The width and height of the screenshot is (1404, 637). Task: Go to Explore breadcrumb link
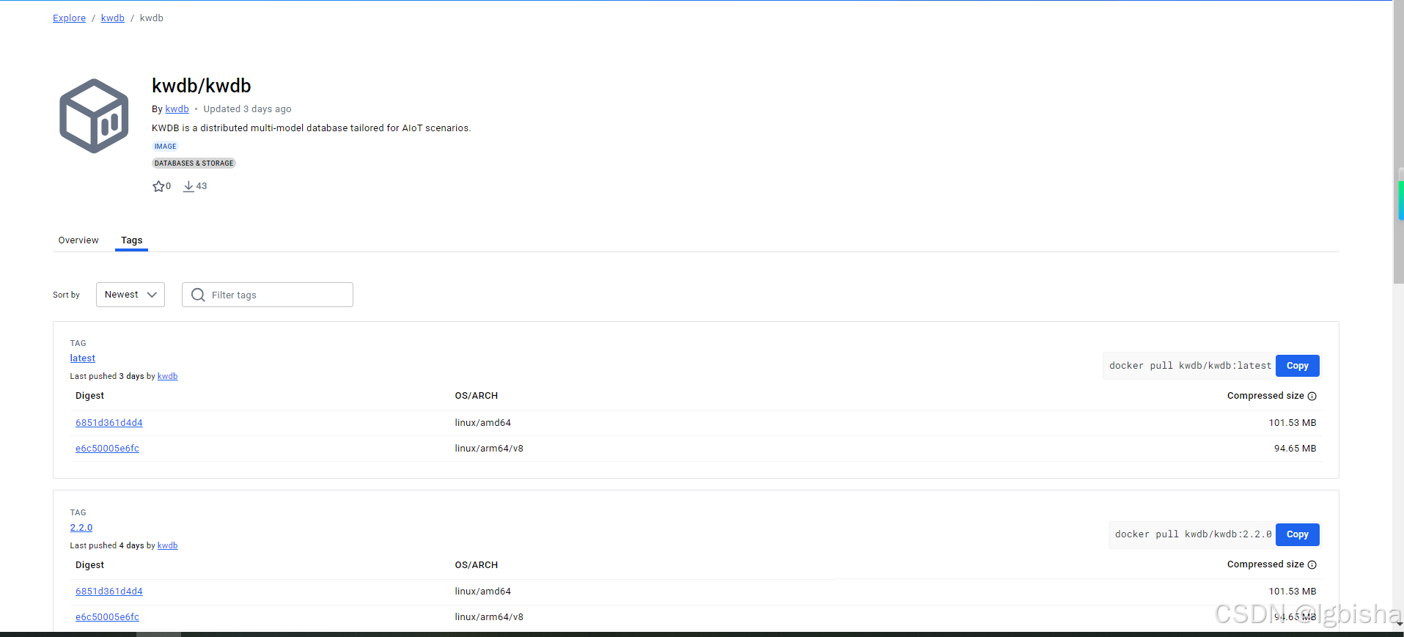[69, 18]
